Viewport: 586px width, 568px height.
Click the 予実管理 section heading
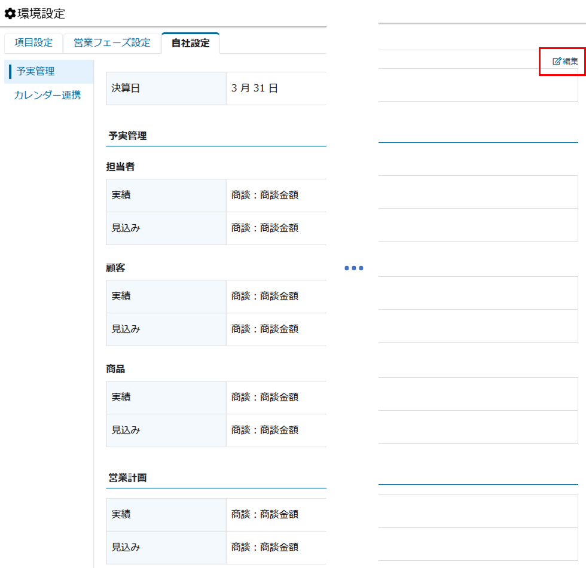pos(127,136)
